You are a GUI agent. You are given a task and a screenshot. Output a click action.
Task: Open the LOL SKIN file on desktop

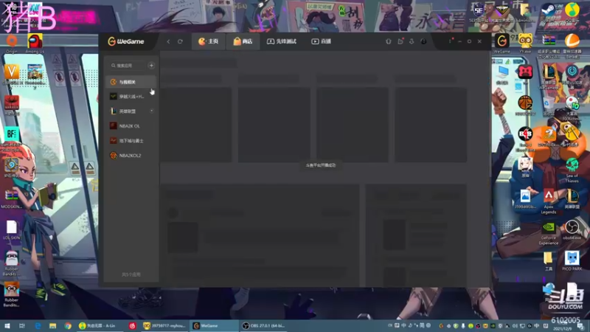12,230
